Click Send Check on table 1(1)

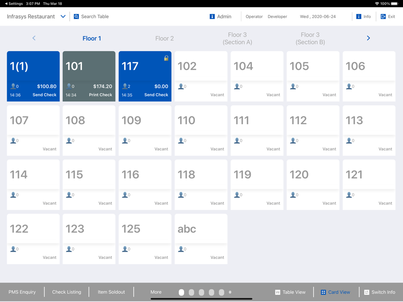tap(45, 95)
